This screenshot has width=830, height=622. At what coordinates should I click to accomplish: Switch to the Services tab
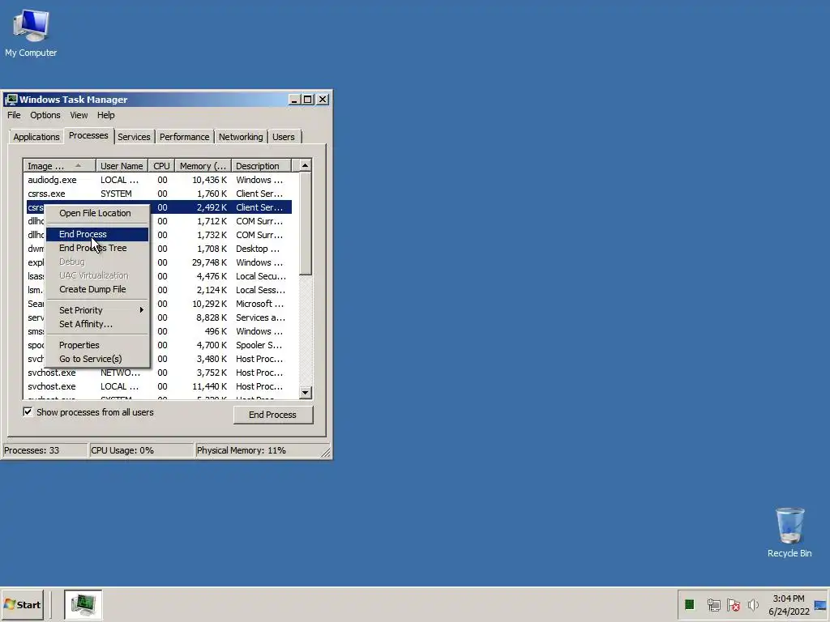134,136
